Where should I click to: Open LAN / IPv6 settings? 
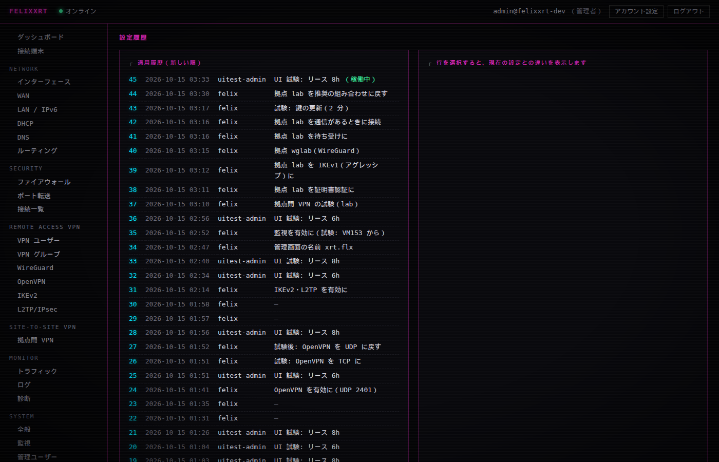click(x=37, y=110)
